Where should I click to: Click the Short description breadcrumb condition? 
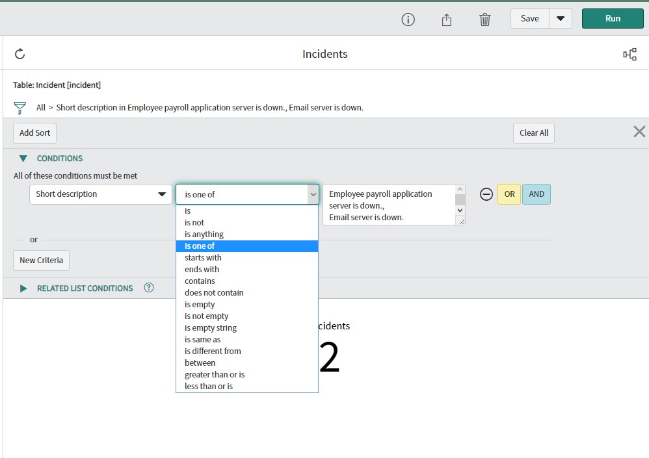(x=209, y=107)
